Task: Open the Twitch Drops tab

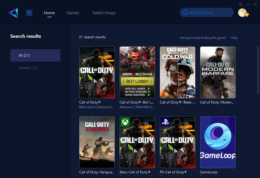Action: [104, 13]
